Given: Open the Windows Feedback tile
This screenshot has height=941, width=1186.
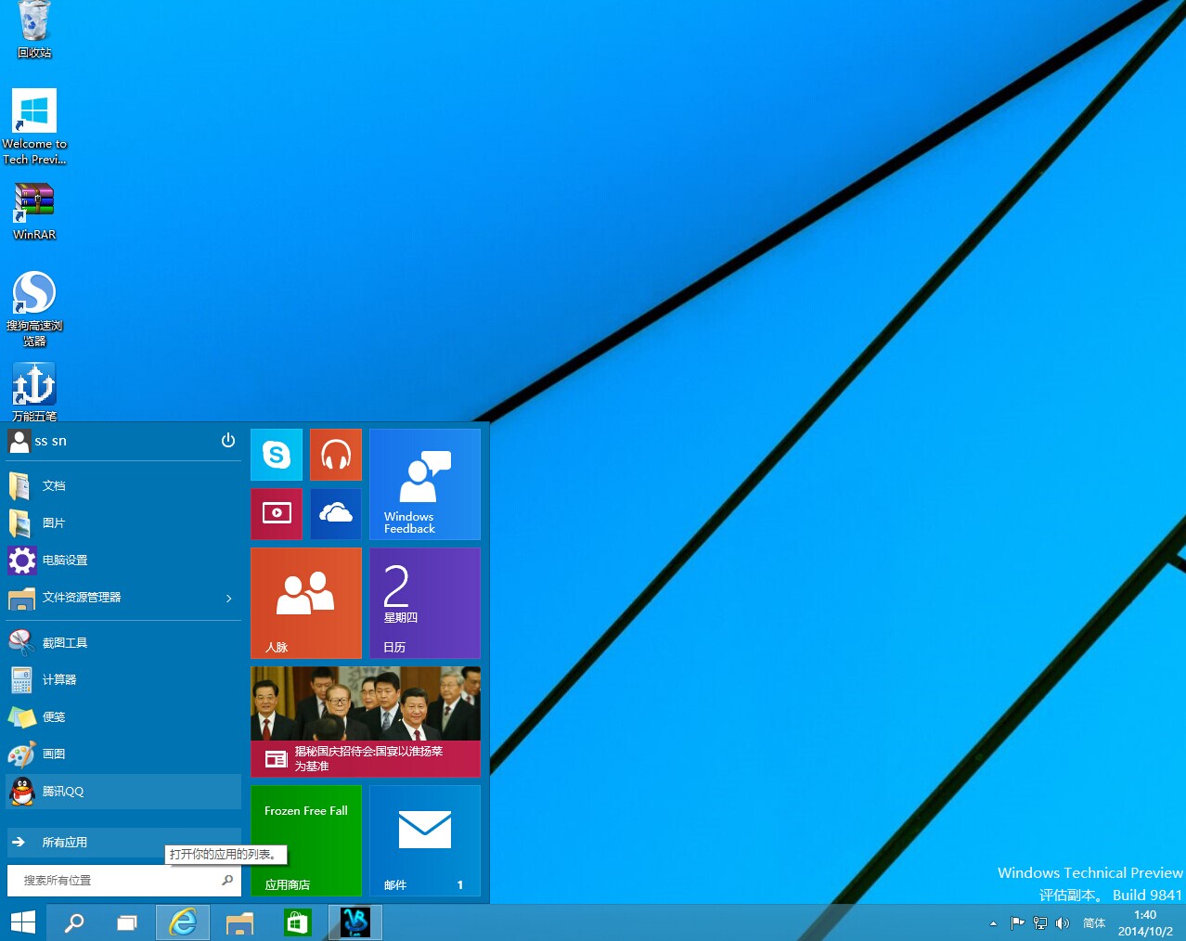Looking at the screenshot, I should pyautogui.click(x=425, y=483).
